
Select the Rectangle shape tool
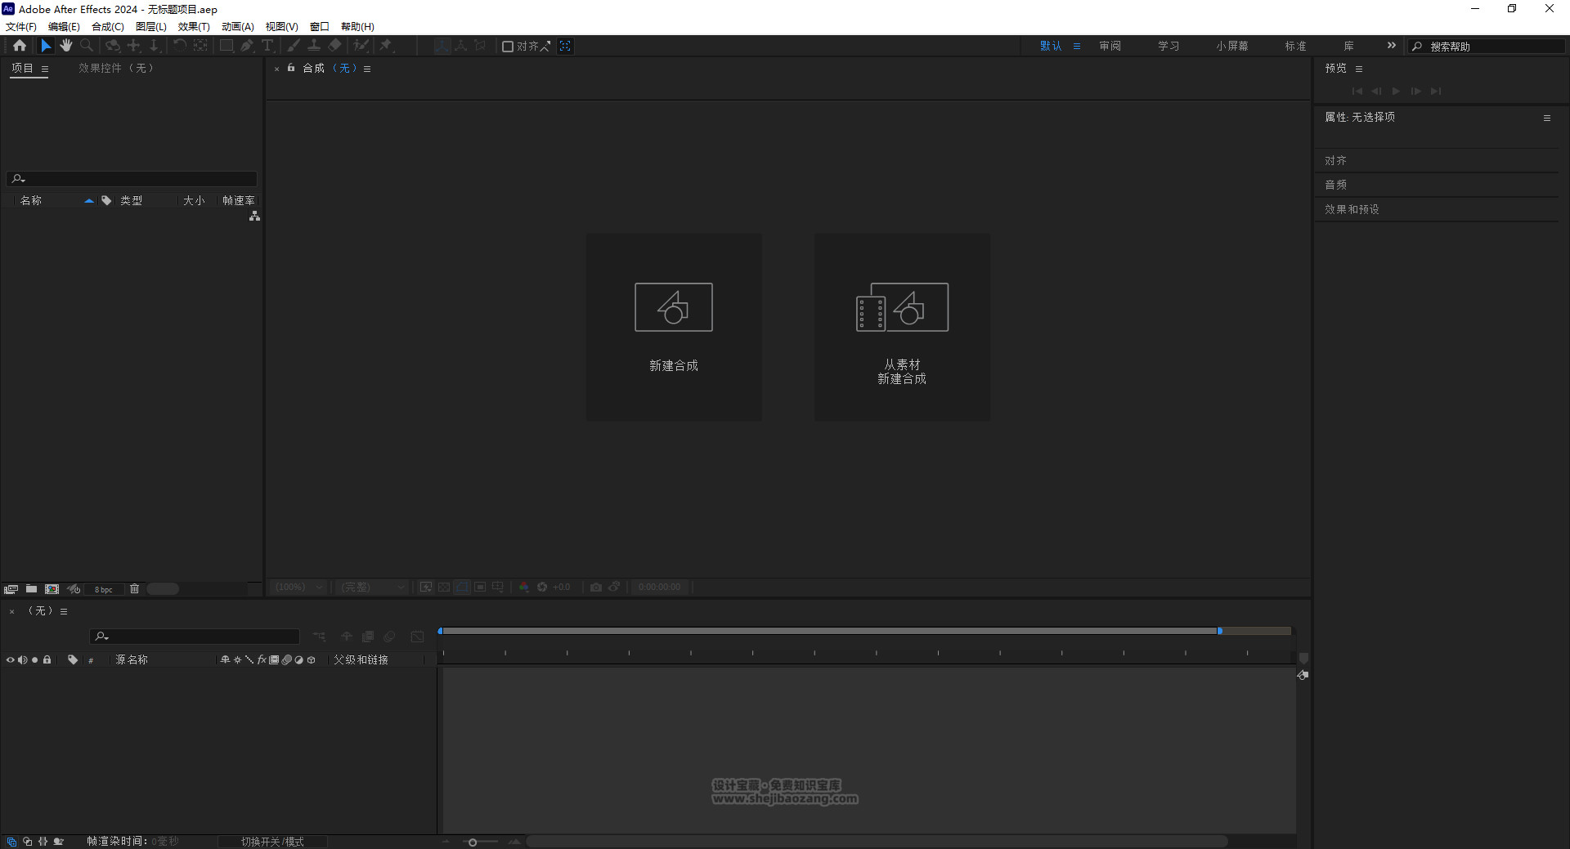[227, 46]
